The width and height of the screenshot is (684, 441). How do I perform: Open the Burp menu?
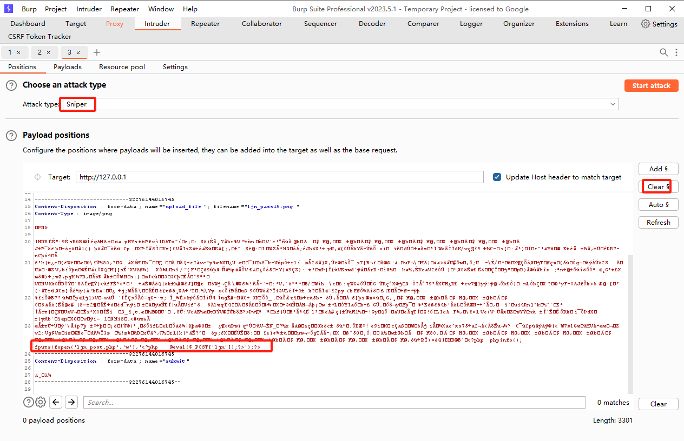pos(29,9)
